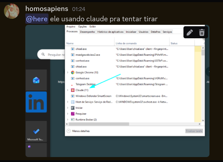Image resolution: width=223 pixels, height=162 pixels.
Task: Click the Menos detalhes link
Action: (81, 131)
